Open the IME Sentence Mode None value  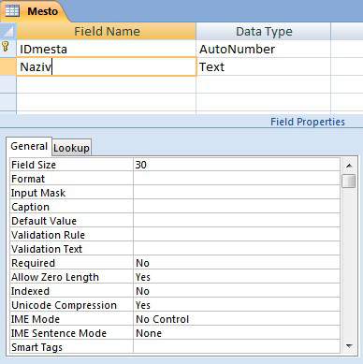pos(237,333)
